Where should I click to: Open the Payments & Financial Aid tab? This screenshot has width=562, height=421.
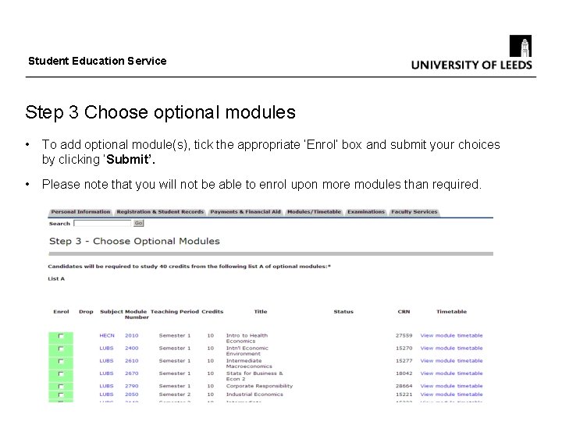[245, 212]
